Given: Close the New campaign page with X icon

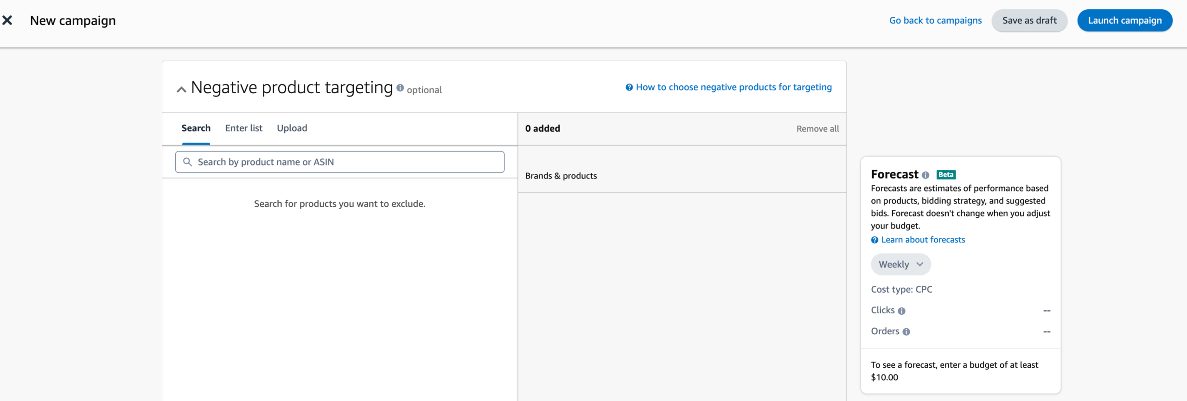Looking at the screenshot, I should pyautogui.click(x=7, y=20).
